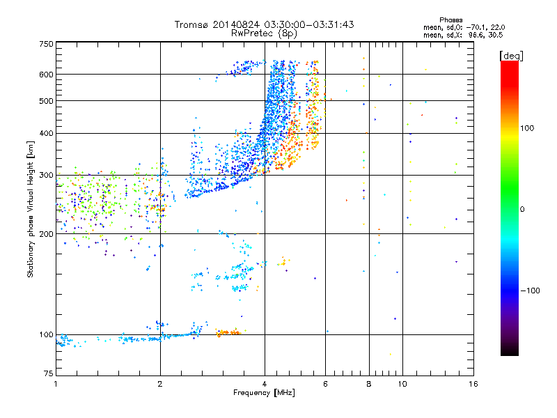Click the '10' x-axis tick label
This screenshot has height=418, width=557.
click(402, 384)
